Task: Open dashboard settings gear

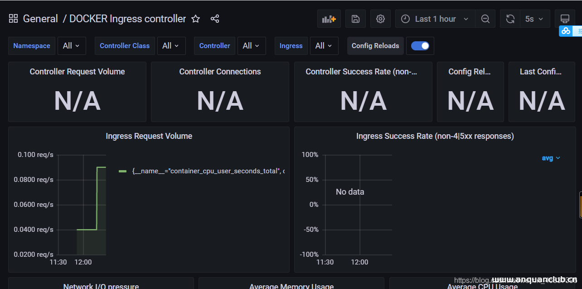Action: (380, 19)
